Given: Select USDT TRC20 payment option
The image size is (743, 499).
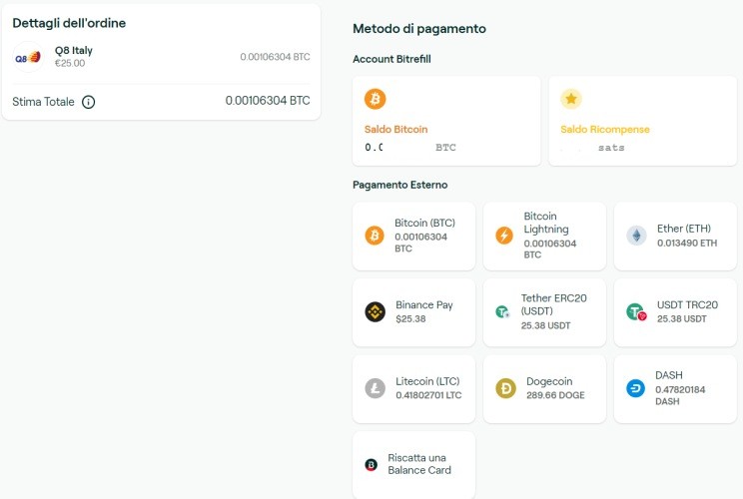Looking at the screenshot, I should click(675, 312).
